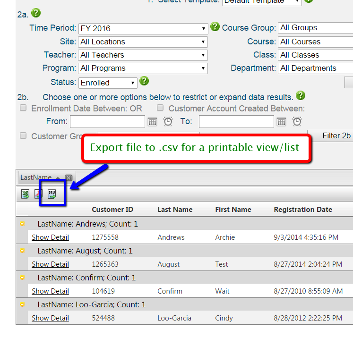Check Customer Account Created Between option

160,108
